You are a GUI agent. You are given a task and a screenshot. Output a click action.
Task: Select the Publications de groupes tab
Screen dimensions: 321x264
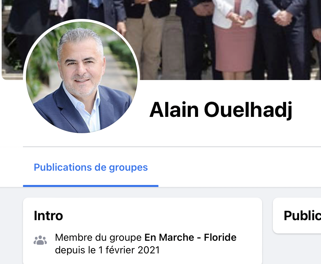[91, 167]
